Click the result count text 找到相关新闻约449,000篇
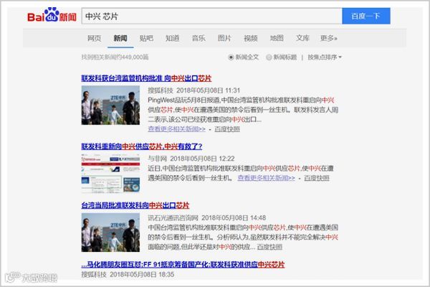Image resolution: width=430 pixels, height=287 pixels. click(115, 57)
